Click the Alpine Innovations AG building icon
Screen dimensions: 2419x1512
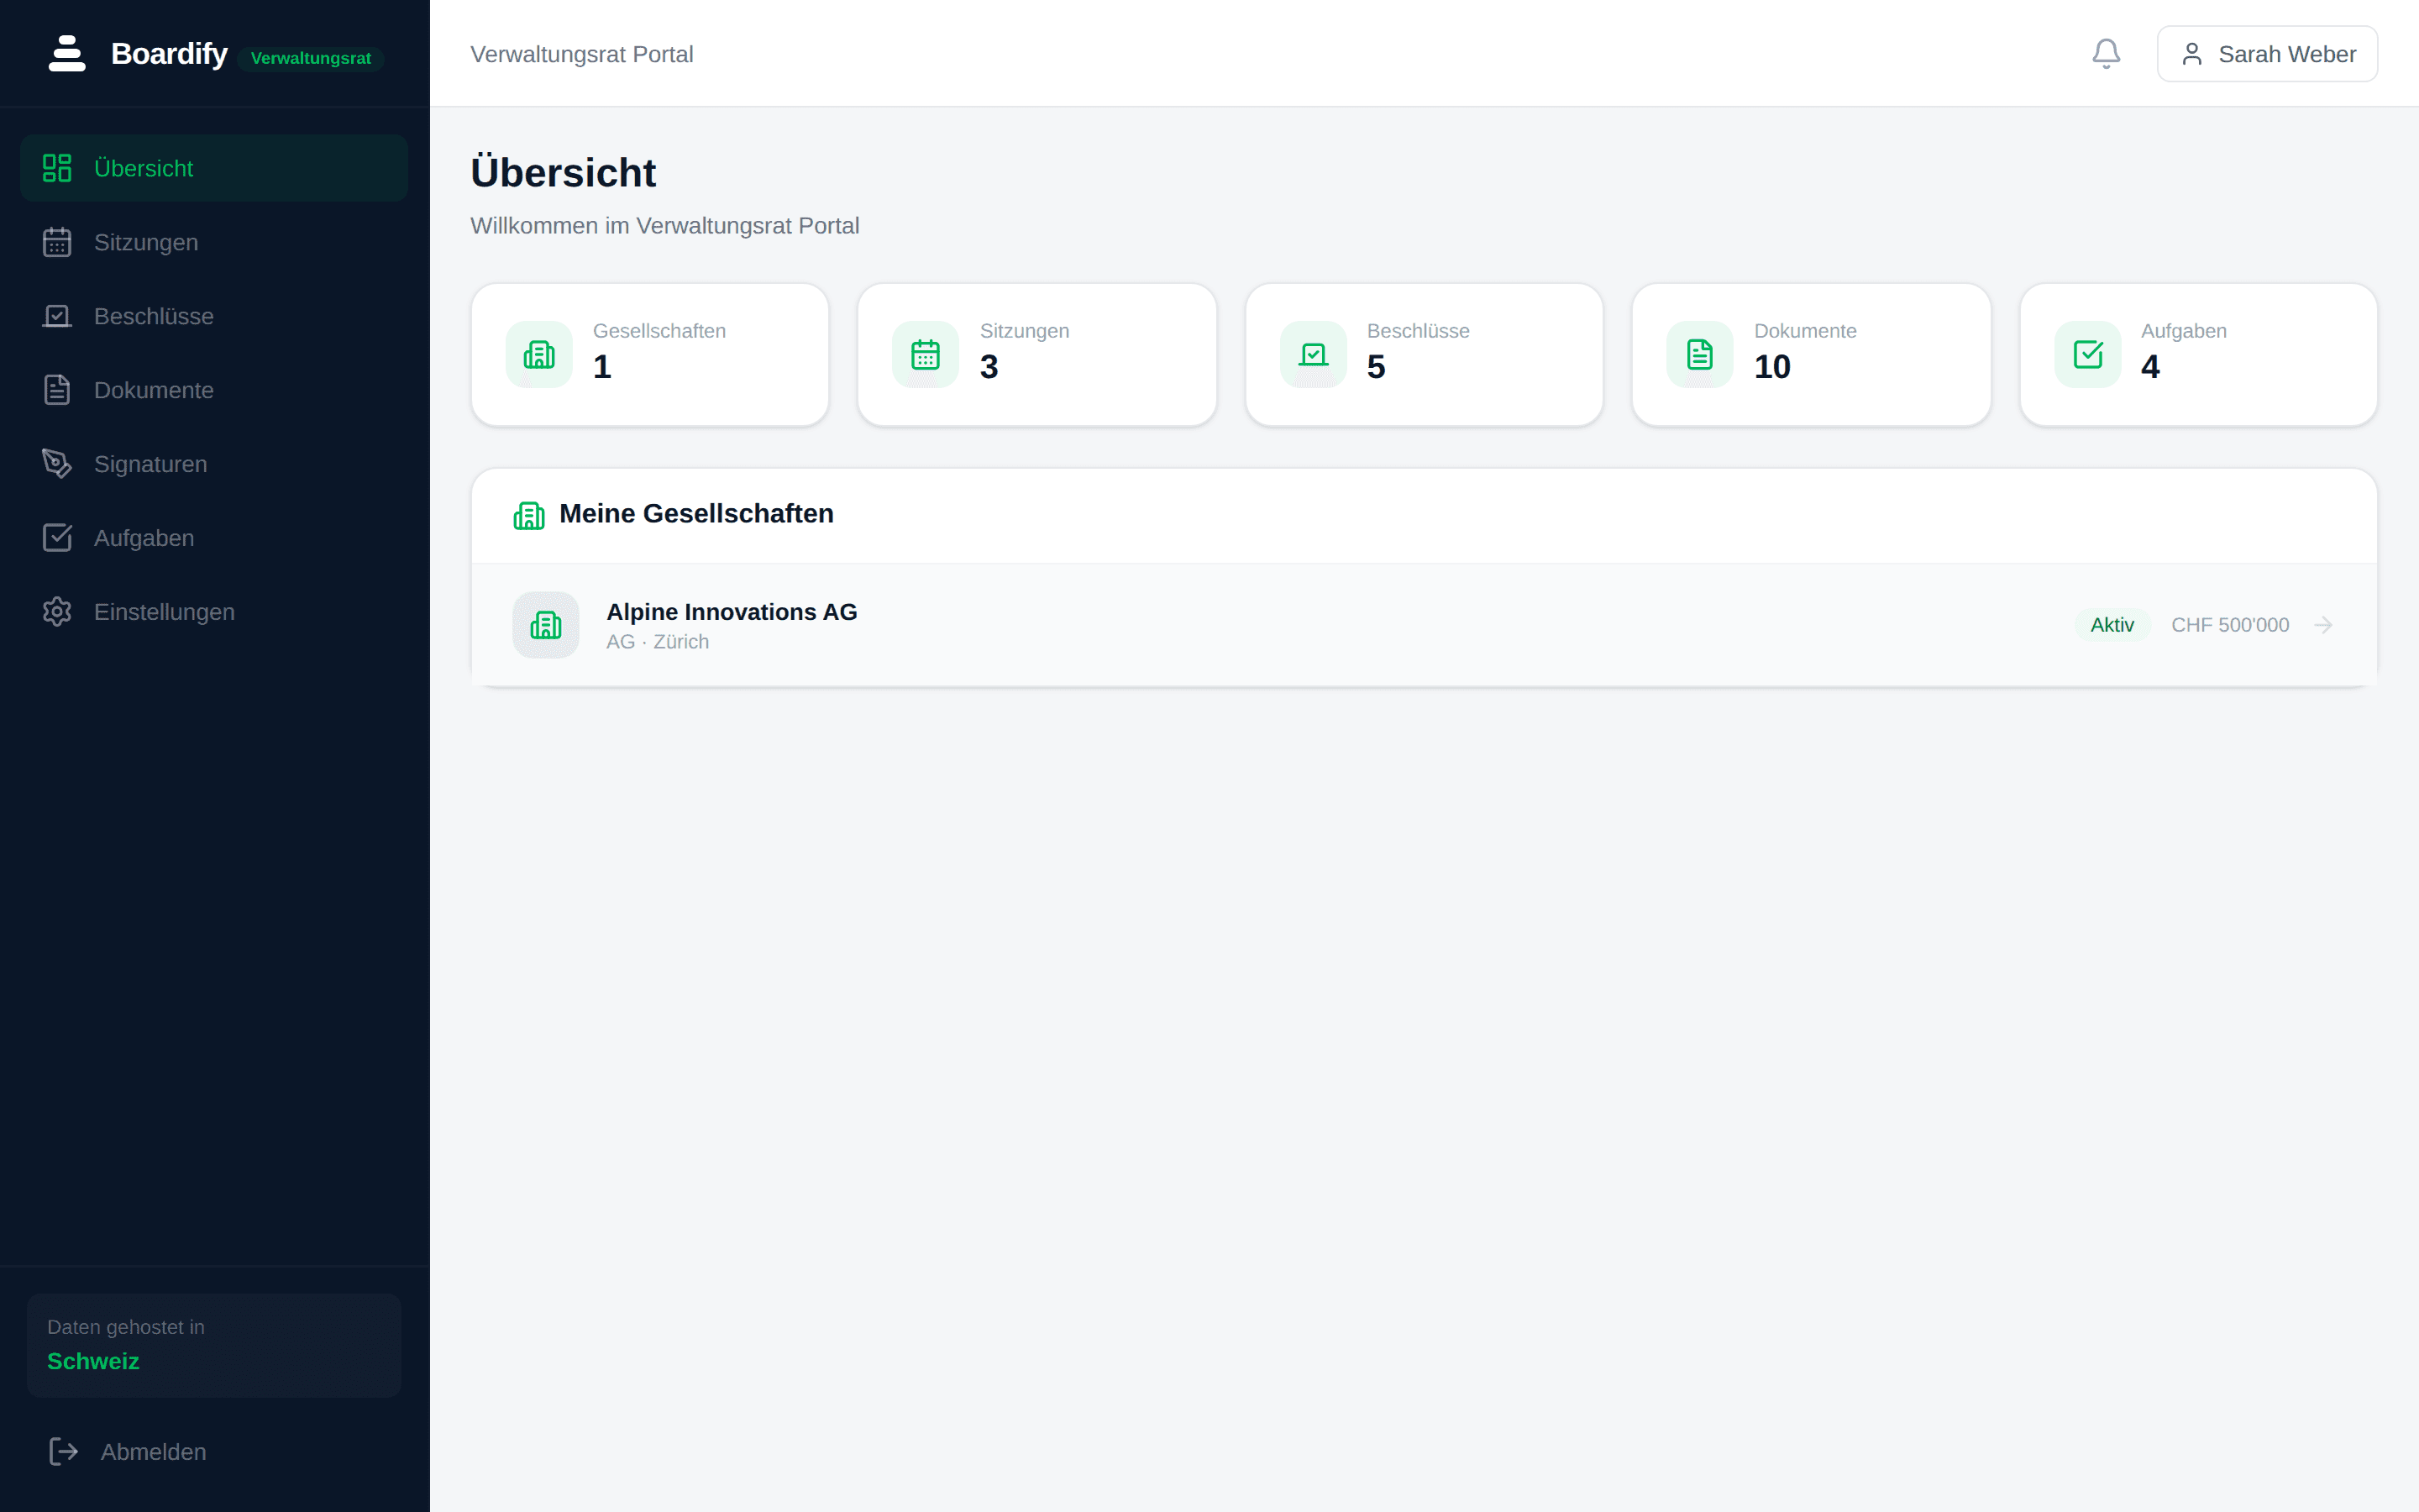(x=546, y=625)
